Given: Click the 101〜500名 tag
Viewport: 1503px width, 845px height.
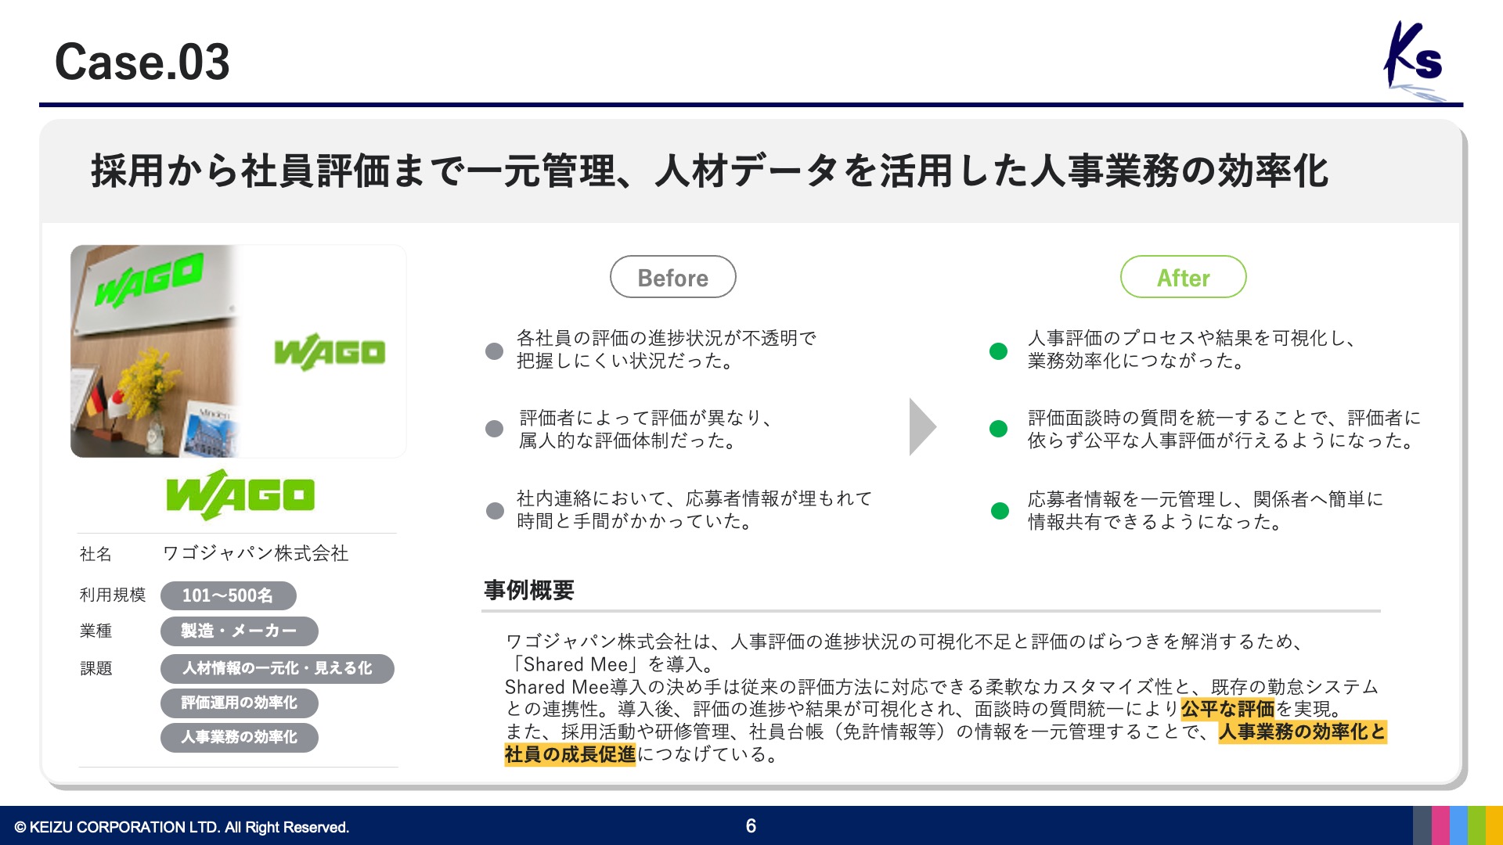Looking at the screenshot, I should click(x=228, y=595).
